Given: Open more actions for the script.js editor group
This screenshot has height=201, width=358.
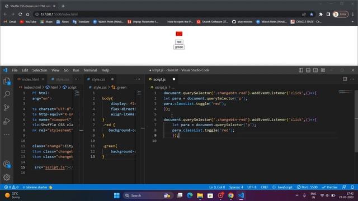Looking at the screenshot, I should (352, 79).
